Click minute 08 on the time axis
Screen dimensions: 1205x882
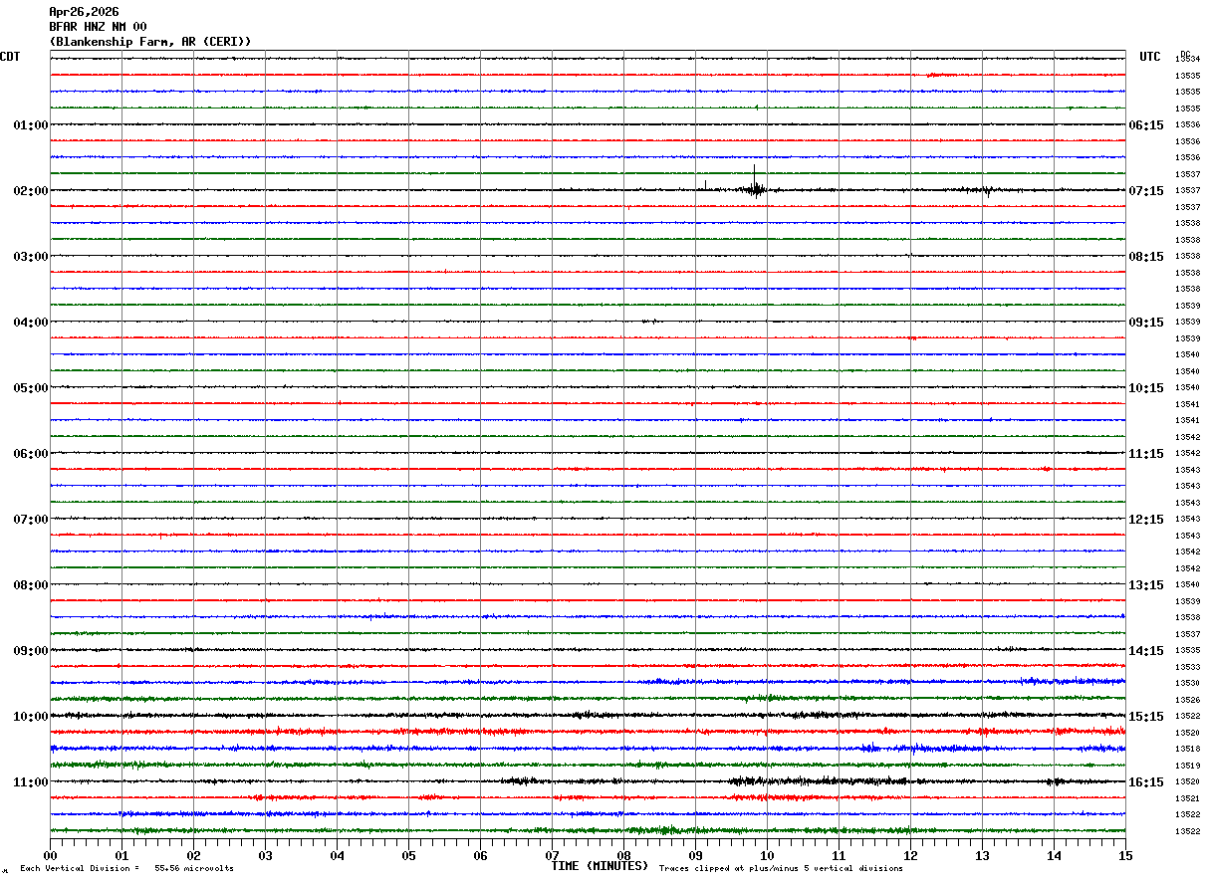tap(623, 855)
